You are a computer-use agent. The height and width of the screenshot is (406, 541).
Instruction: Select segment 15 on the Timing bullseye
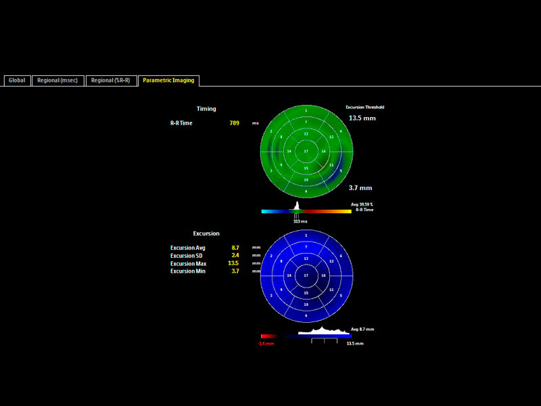click(x=306, y=168)
